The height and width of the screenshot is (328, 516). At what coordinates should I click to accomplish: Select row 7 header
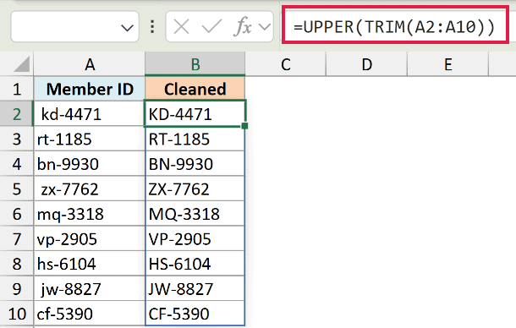click(17, 239)
